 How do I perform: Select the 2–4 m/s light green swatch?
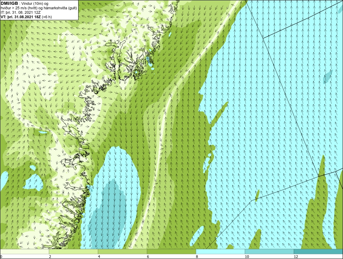(x=73, y=251)
